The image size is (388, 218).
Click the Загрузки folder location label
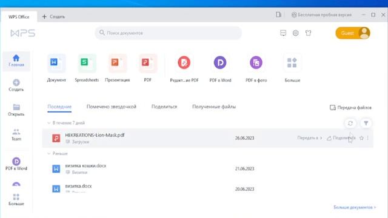[81, 142]
